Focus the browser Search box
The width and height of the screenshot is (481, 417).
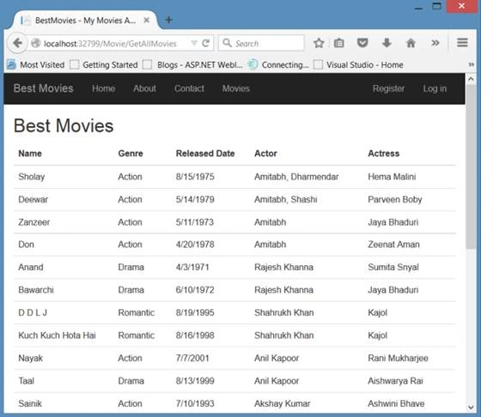(x=261, y=43)
